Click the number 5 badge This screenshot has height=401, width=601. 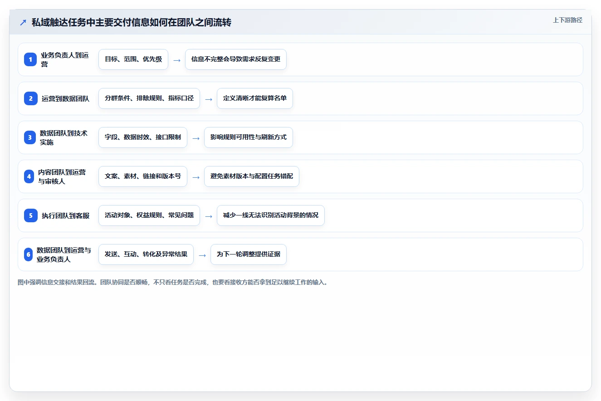[30, 215]
